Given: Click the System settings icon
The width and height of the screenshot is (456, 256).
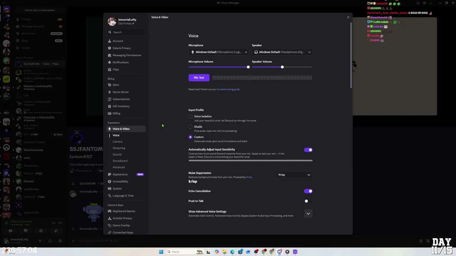Looking at the screenshot, I should coord(110,188).
